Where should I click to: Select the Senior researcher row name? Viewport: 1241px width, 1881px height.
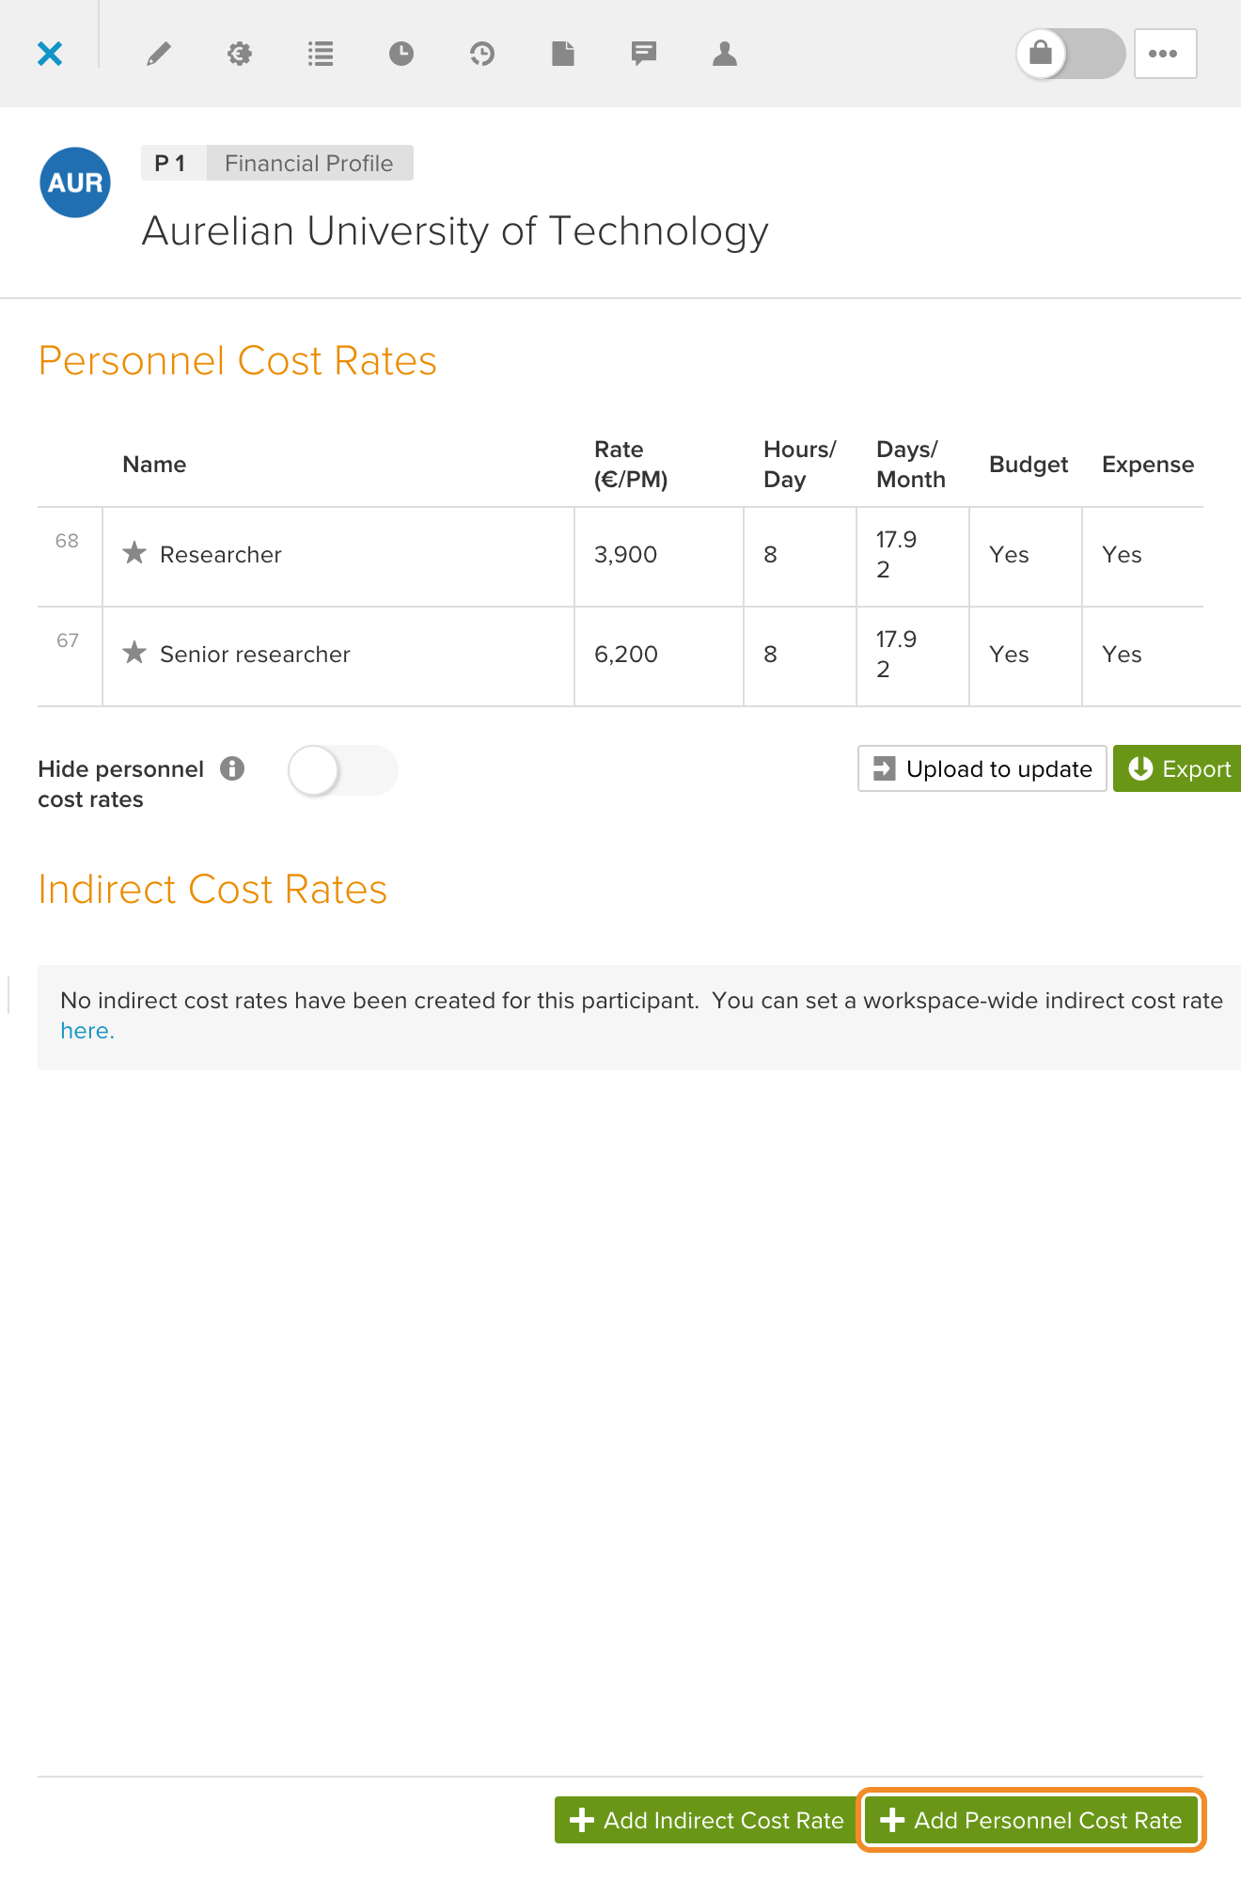pos(255,655)
